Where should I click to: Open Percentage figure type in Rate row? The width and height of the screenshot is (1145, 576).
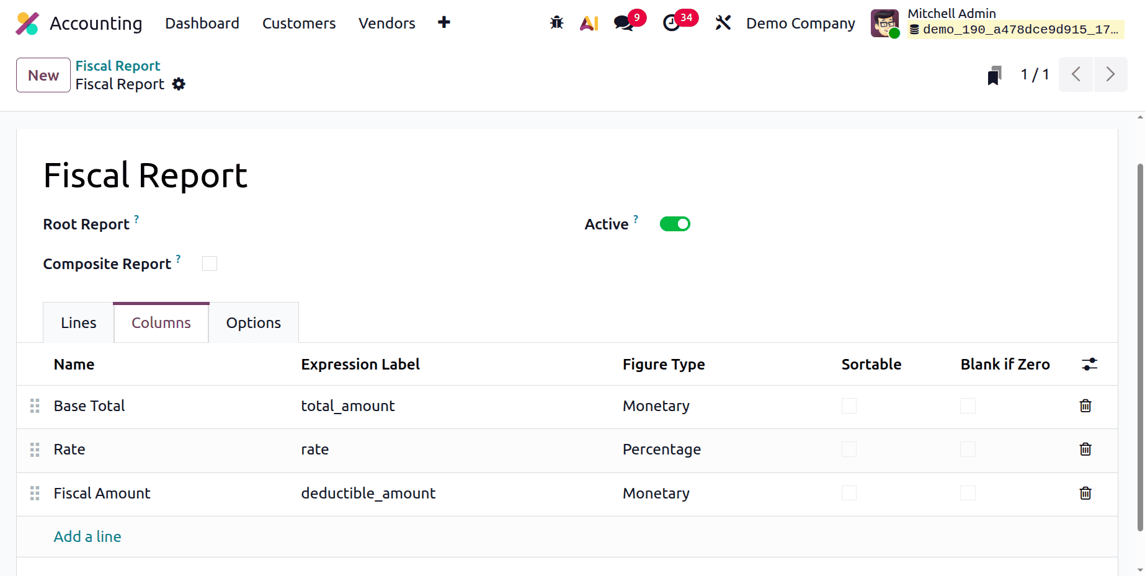[661, 449]
